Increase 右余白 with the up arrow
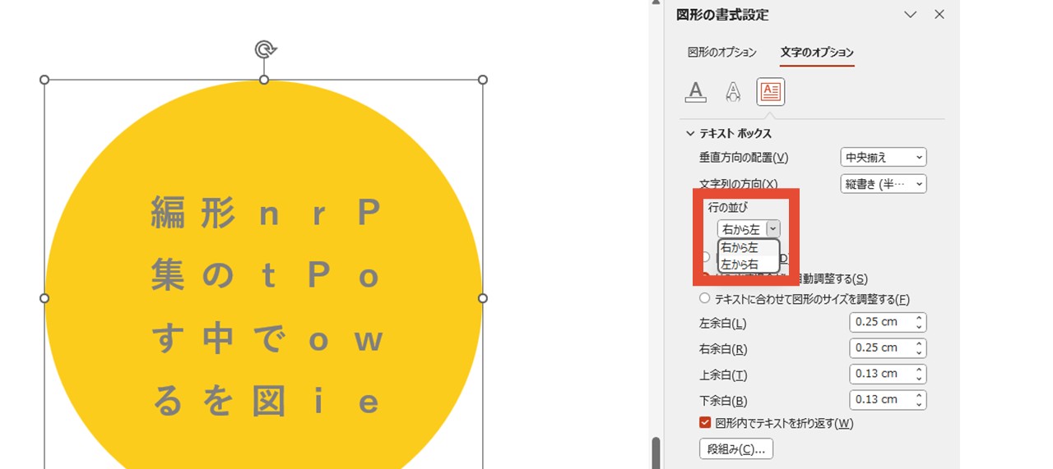This screenshot has width=1053, height=469. [x=919, y=344]
